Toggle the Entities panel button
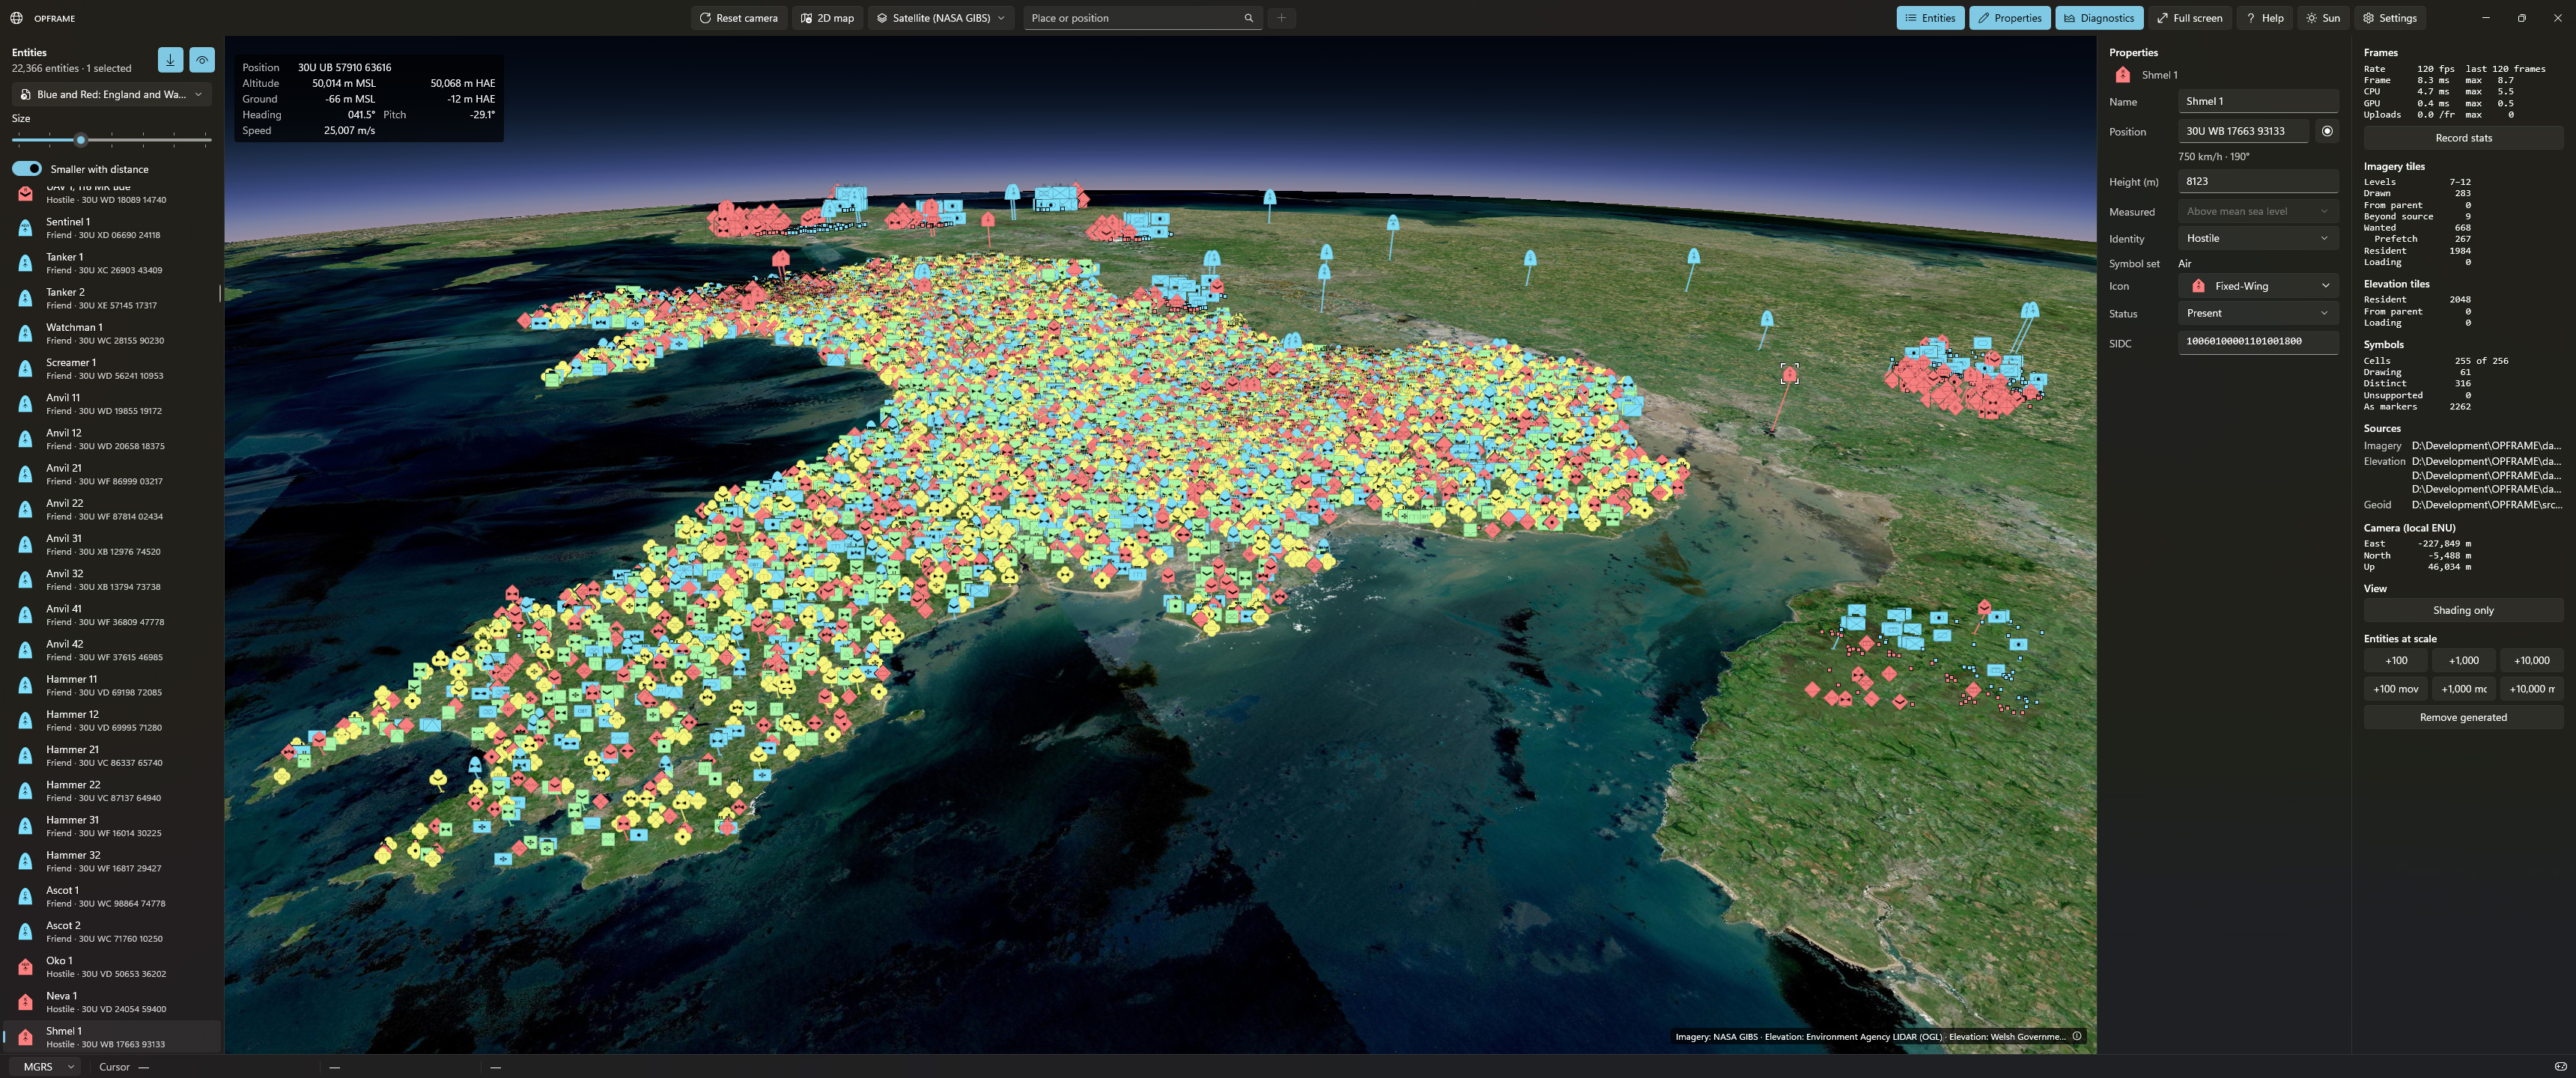The image size is (2576, 1078). click(x=1930, y=18)
